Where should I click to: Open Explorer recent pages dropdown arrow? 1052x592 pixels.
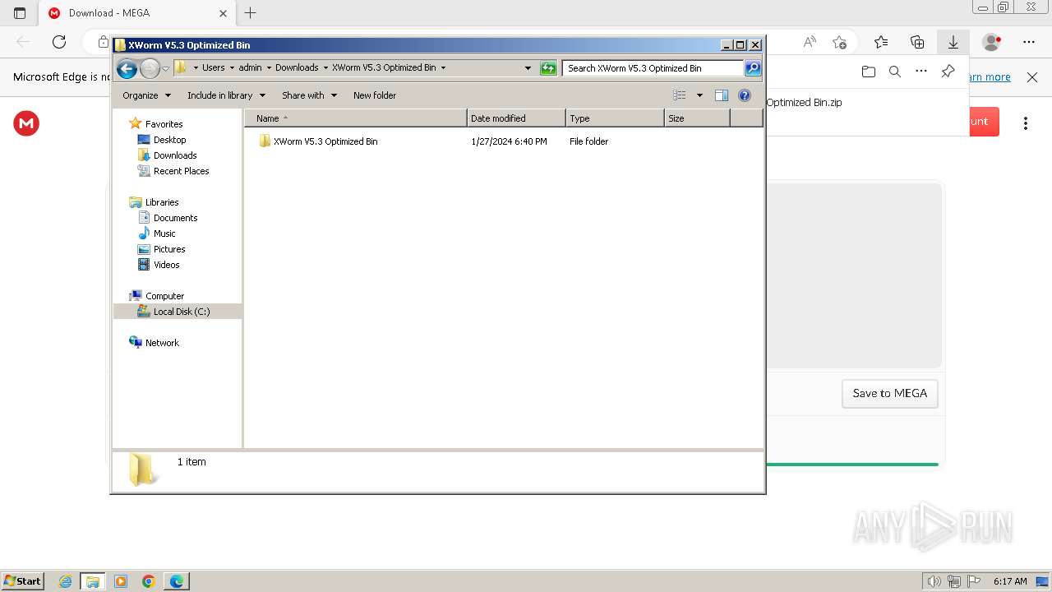click(165, 68)
